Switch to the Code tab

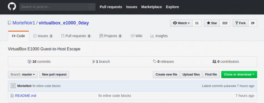coord(19,36)
